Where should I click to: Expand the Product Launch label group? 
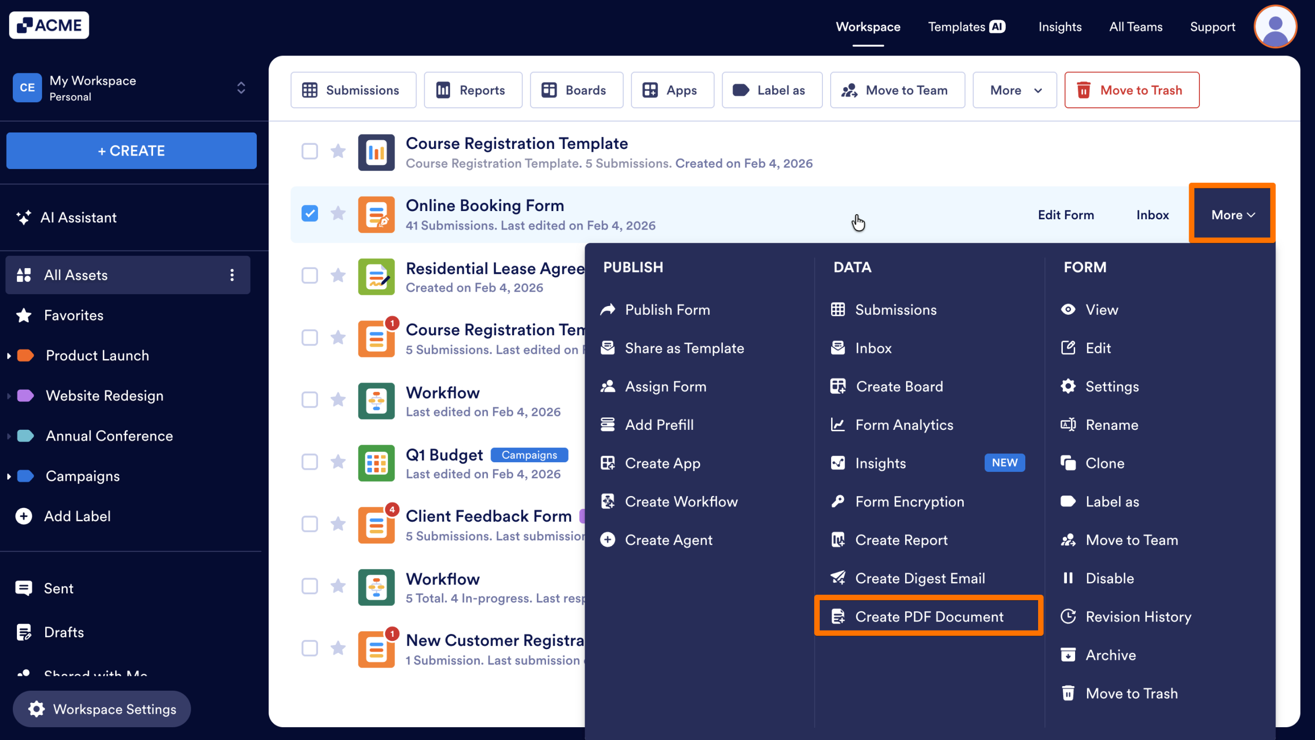point(9,355)
